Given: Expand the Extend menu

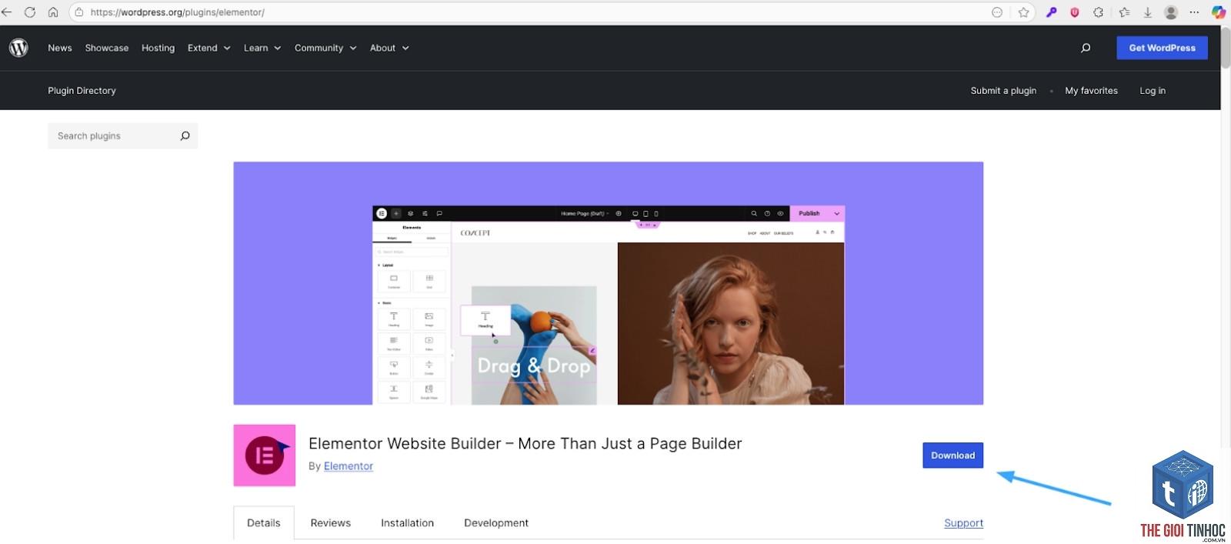Looking at the screenshot, I should pyautogui.click(x=209, y=48).
